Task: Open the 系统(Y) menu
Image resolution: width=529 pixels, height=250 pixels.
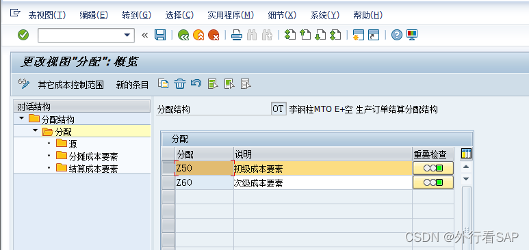Action: pyautogui.click(x=325, y=15)
